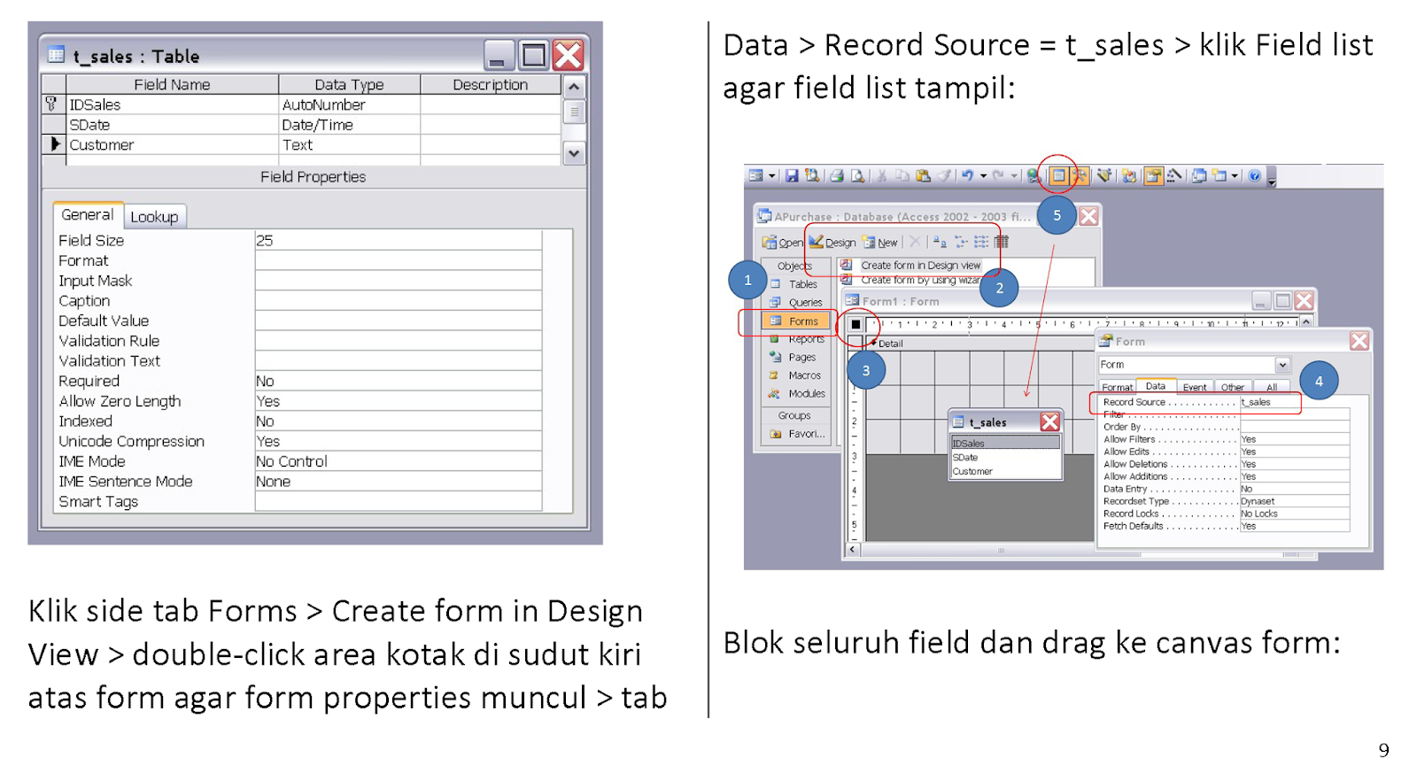1417x781 pixels.
Task: Click the scroll-down arrow in the t_sales table grid
Action: coord(573,153)
